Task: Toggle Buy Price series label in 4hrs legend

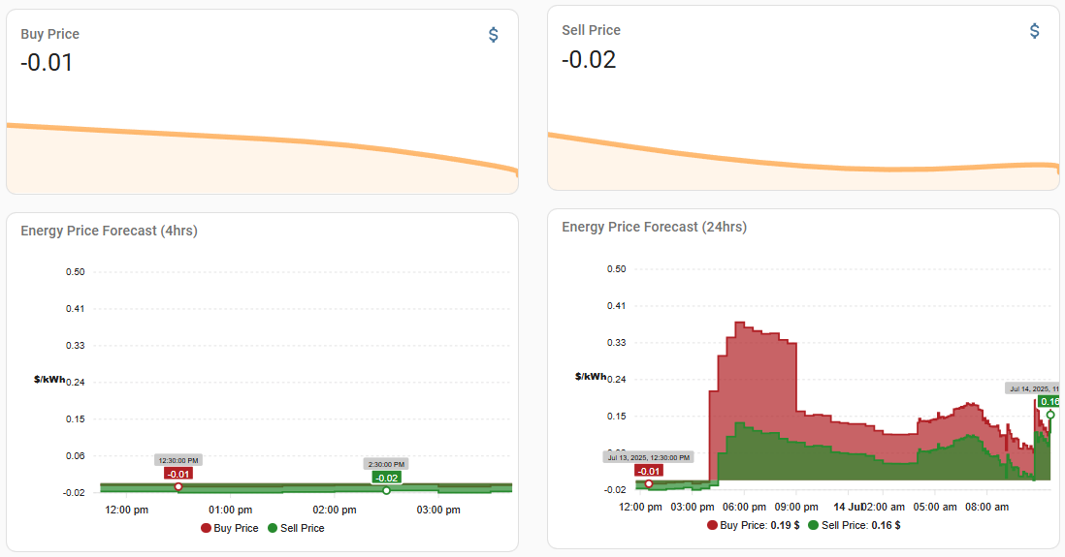Action: (x=237, y=528)
